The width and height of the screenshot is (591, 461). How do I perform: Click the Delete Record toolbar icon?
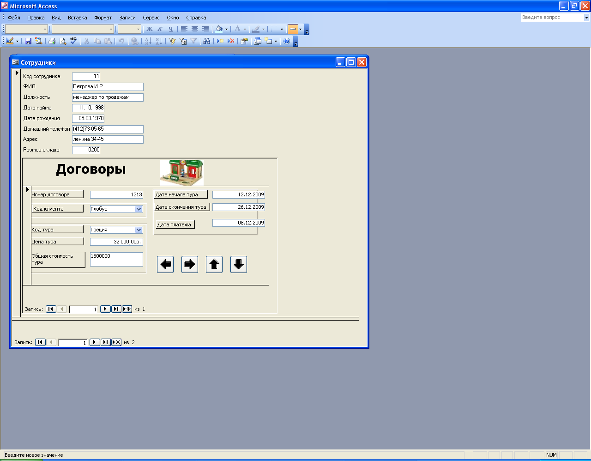[231, 41]
